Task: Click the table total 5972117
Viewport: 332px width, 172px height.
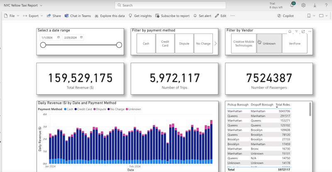Action: 285,170
